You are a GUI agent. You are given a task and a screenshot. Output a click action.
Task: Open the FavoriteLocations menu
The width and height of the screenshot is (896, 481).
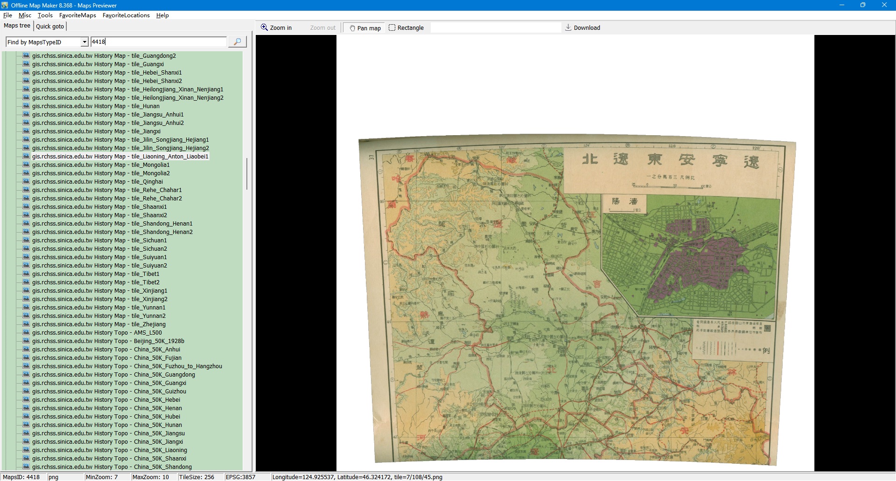click(x=126, y=15)
